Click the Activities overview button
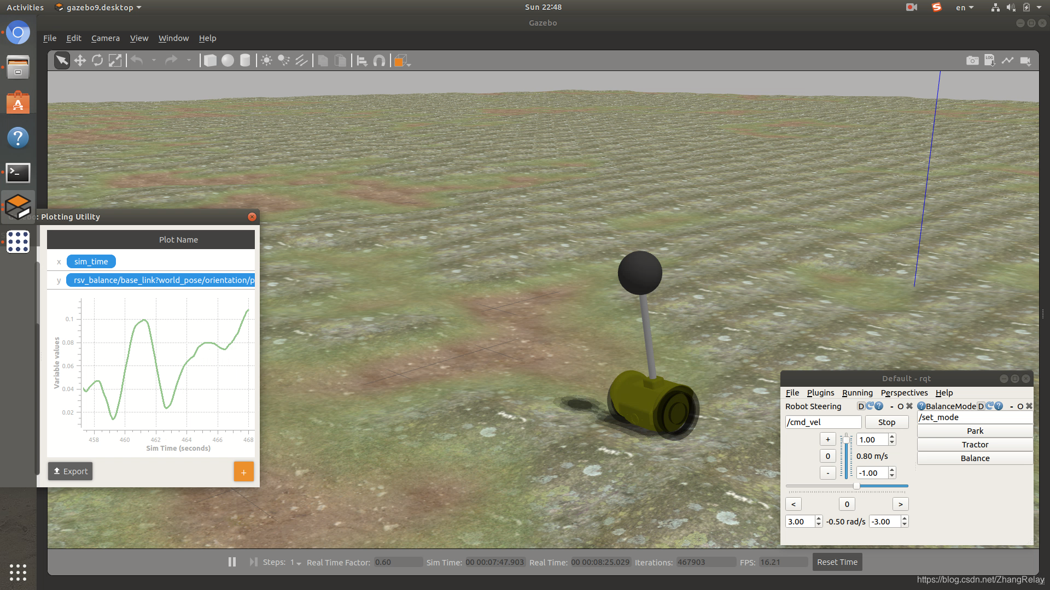 coord(25,7)
